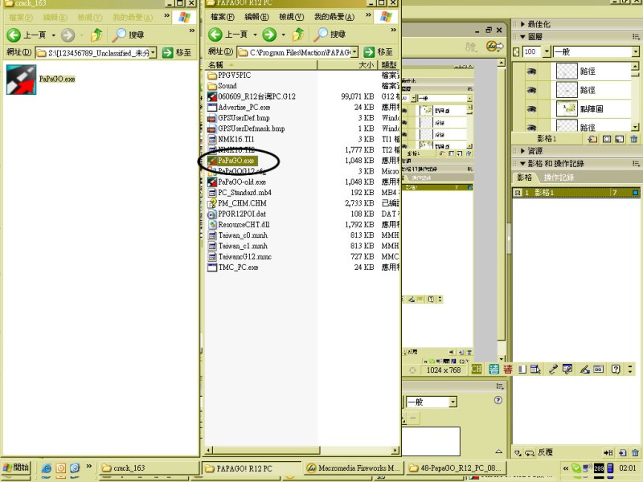This screenshot has height=482, width=643.
Task: Create new bitmap image in layers panel
Action: point(620,139)
